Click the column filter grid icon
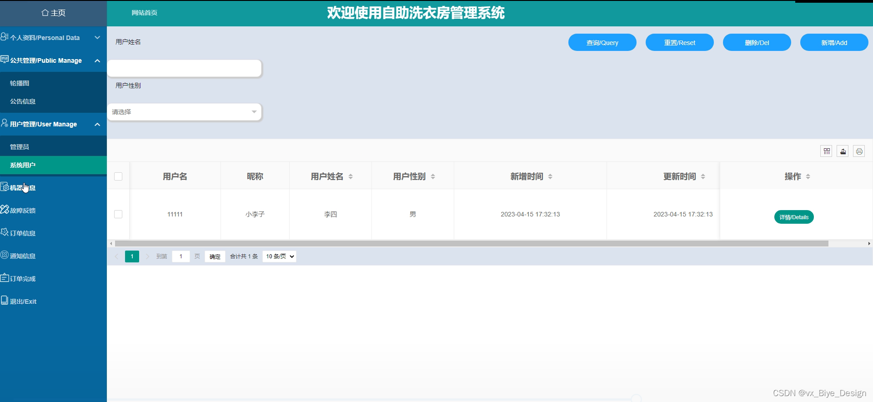873x402 pixels. (827, 151)
